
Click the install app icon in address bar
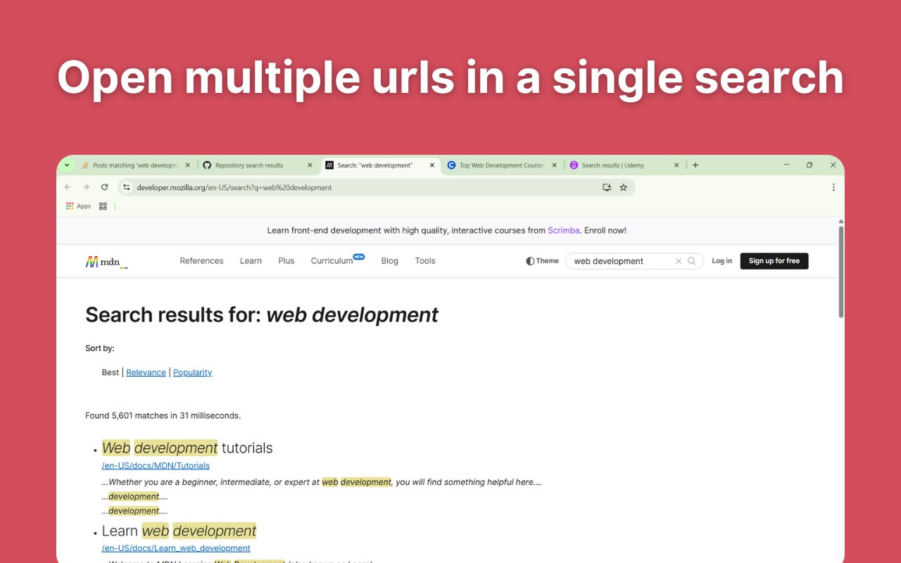click(x=607, y=187)
